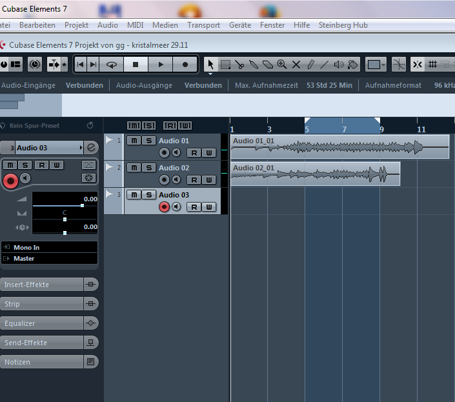The width and height of the screenshot is (455, 402).
Task: Toggle the Snap on/off icon
Action: point(418,65)
